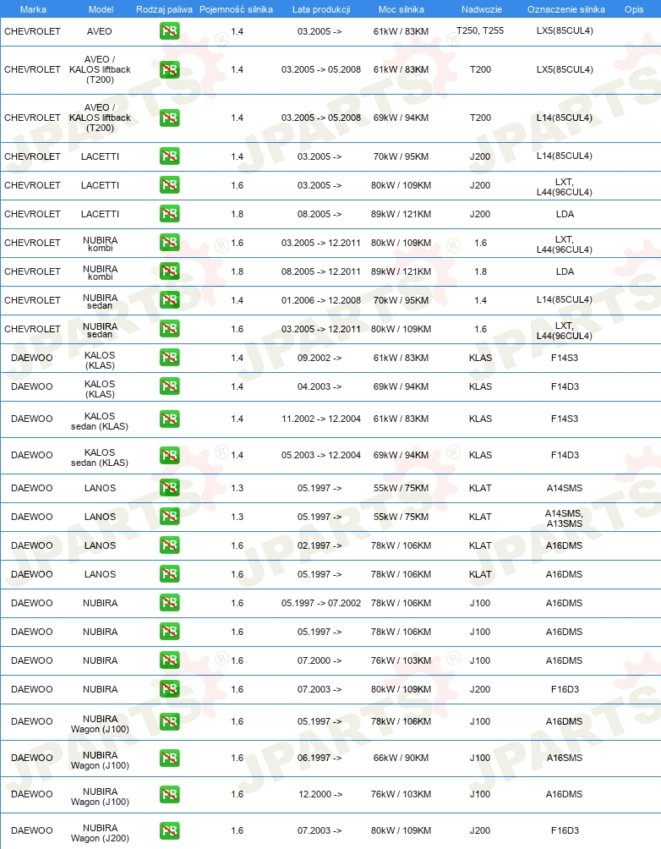Viewport: 661px width, 849px height.
Task: Click the Oznaczenie silnika column header
Action: point(565,9)
